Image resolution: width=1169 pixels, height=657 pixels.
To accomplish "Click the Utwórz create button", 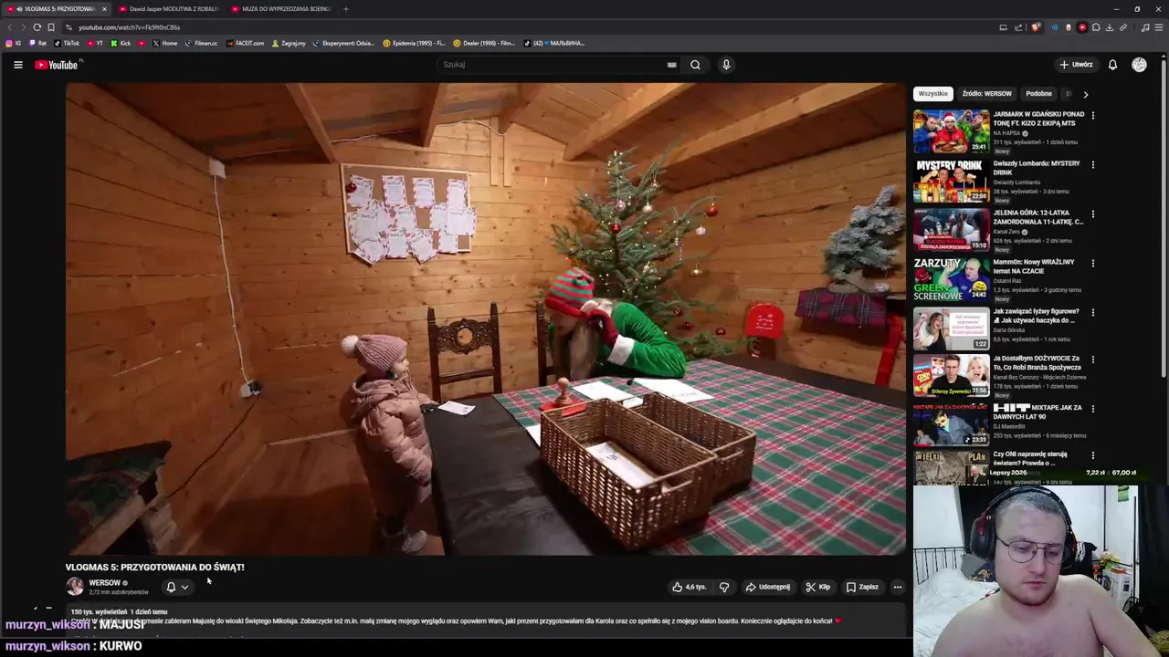I will pos(1077,65).
